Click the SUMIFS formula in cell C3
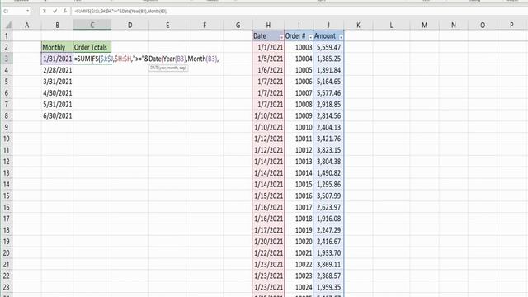 (x=147, y=59)
